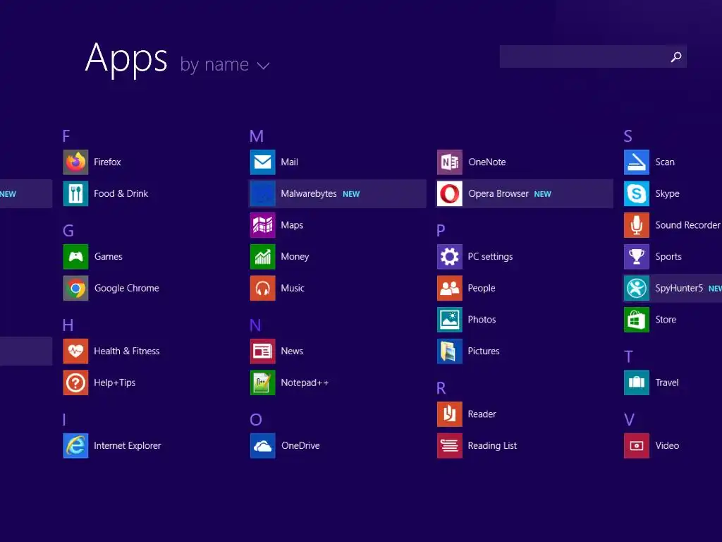This screenshot has height=542, width=722.
Task: Open the Help+Tips icon
Action: click(x=75, y=383)
